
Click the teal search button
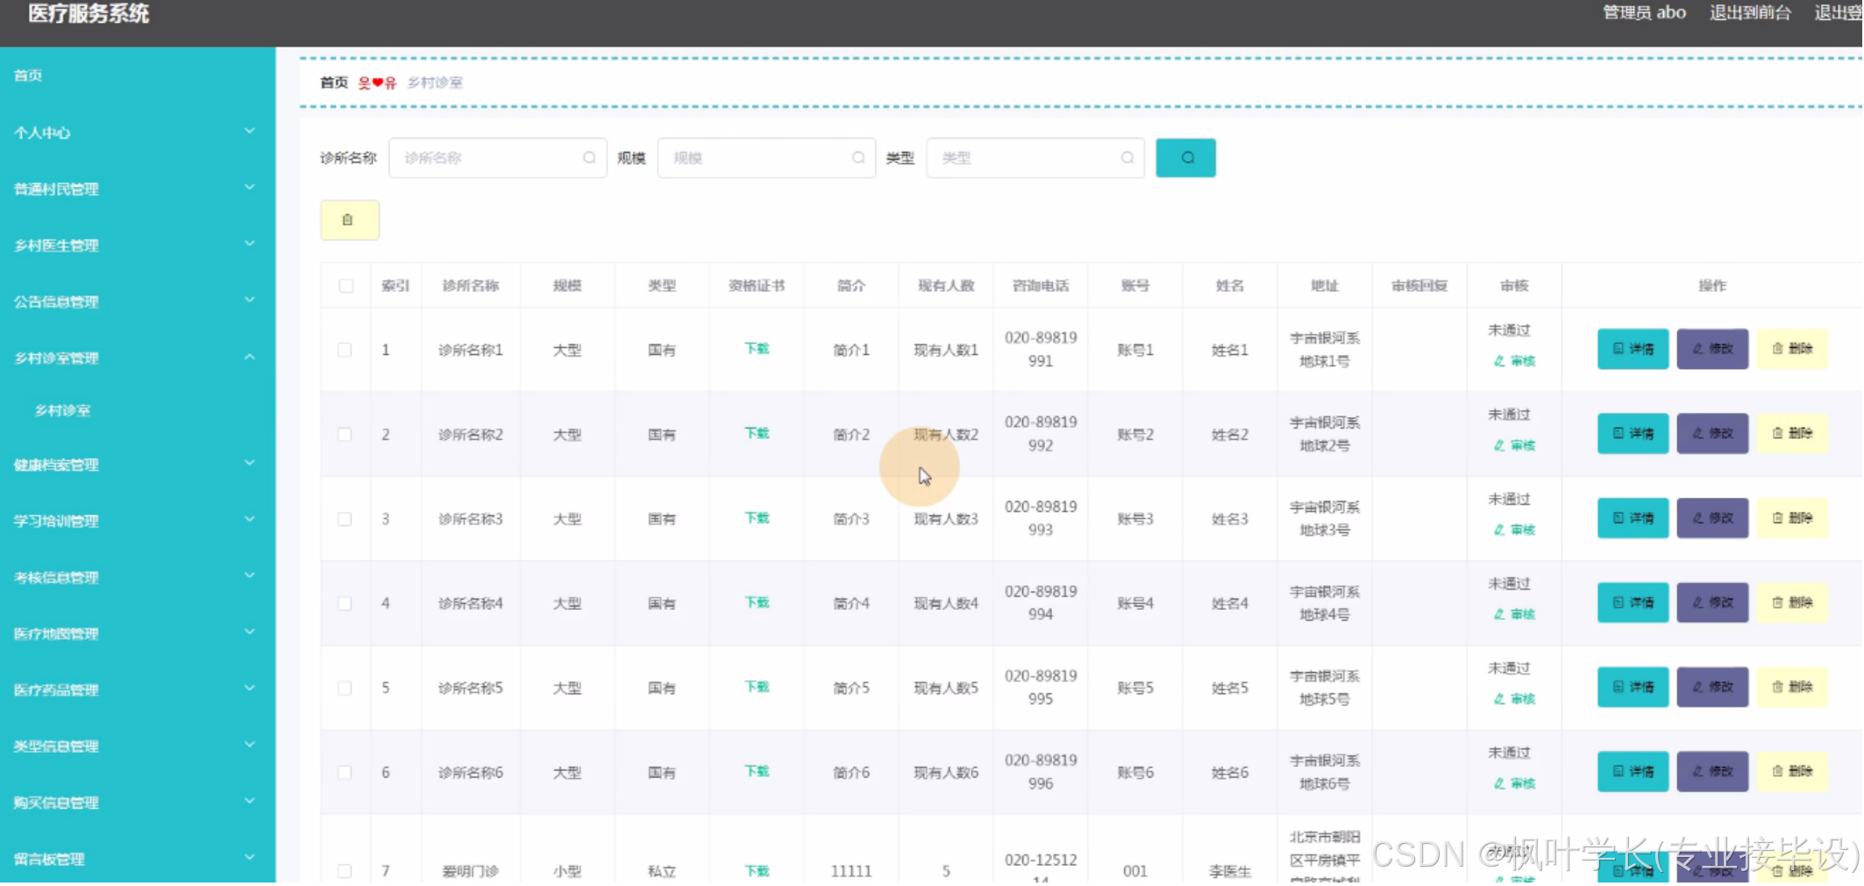(x=1185, y=158)
